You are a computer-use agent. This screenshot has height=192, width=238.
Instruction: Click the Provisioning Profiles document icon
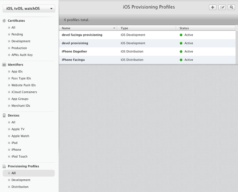(x=4, y=166)
